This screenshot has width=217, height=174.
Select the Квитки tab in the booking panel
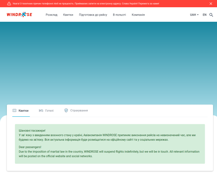click(x=21, y=111)
